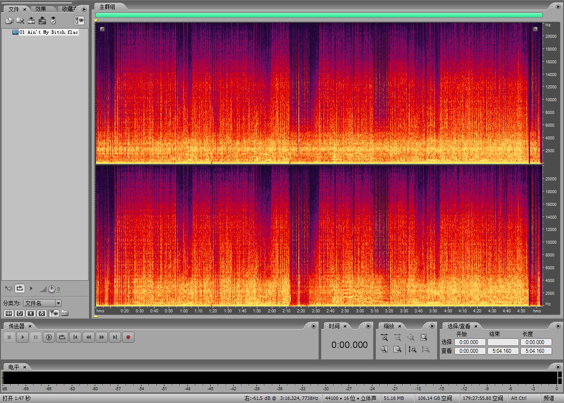Toggle show audio files filter
Viewport: 564px width, 403px height.
point(9,313)
